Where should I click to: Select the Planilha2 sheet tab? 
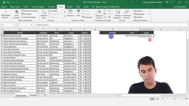click(34, 95)
